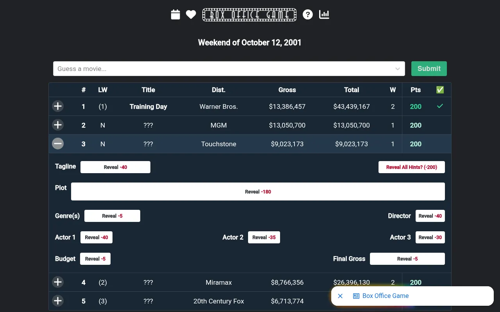Expand hints for the MGM row
The image size is (500, 312).
pyautogui.click(x=58, y=125)
